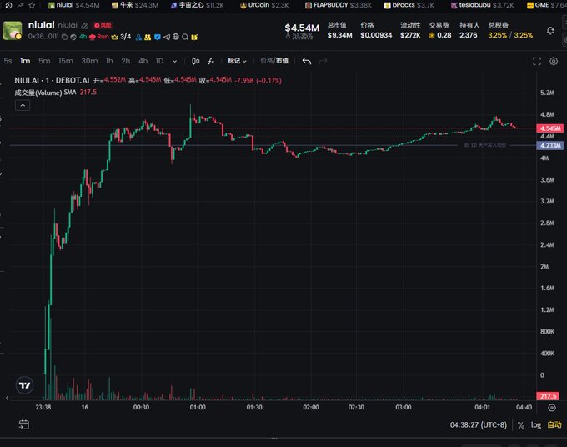Open the blue check message icon
The height and width of the screenshot is (447, 567).
(158, 37)
